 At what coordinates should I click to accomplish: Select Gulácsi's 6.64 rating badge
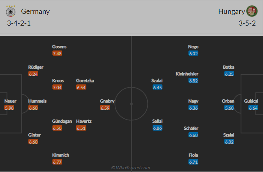(x=253, y=108)
